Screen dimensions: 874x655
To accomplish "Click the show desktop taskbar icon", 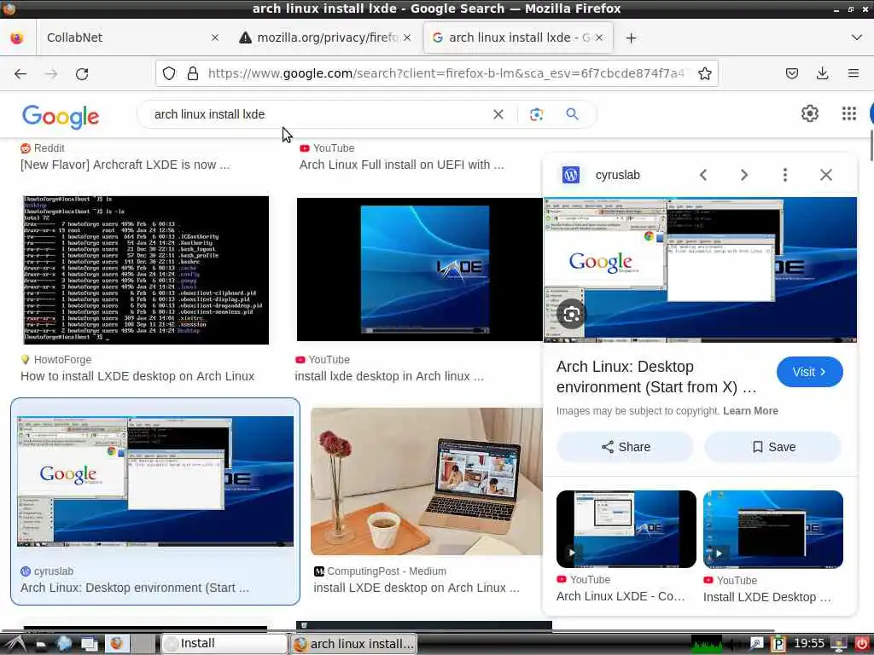I will point(89,644).
